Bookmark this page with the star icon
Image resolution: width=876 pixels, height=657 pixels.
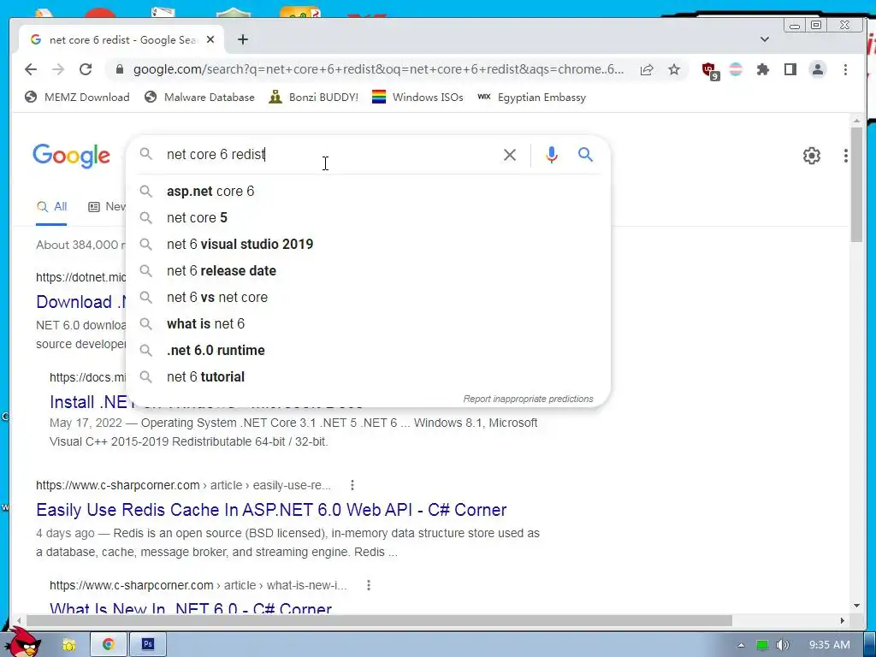(674, 69)
